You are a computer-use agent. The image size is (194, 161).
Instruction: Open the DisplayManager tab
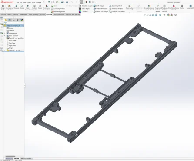(x=22, y=20)
